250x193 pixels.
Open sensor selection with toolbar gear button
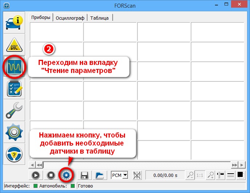[66, 175]
